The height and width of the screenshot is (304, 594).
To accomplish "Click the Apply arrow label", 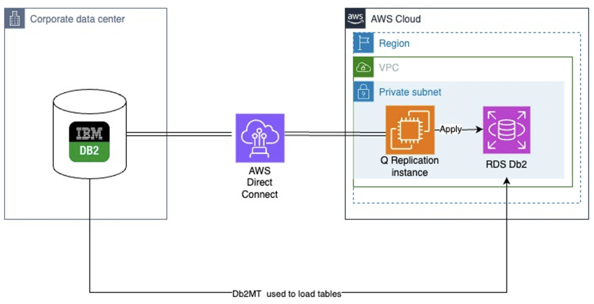I will (450, 129).
